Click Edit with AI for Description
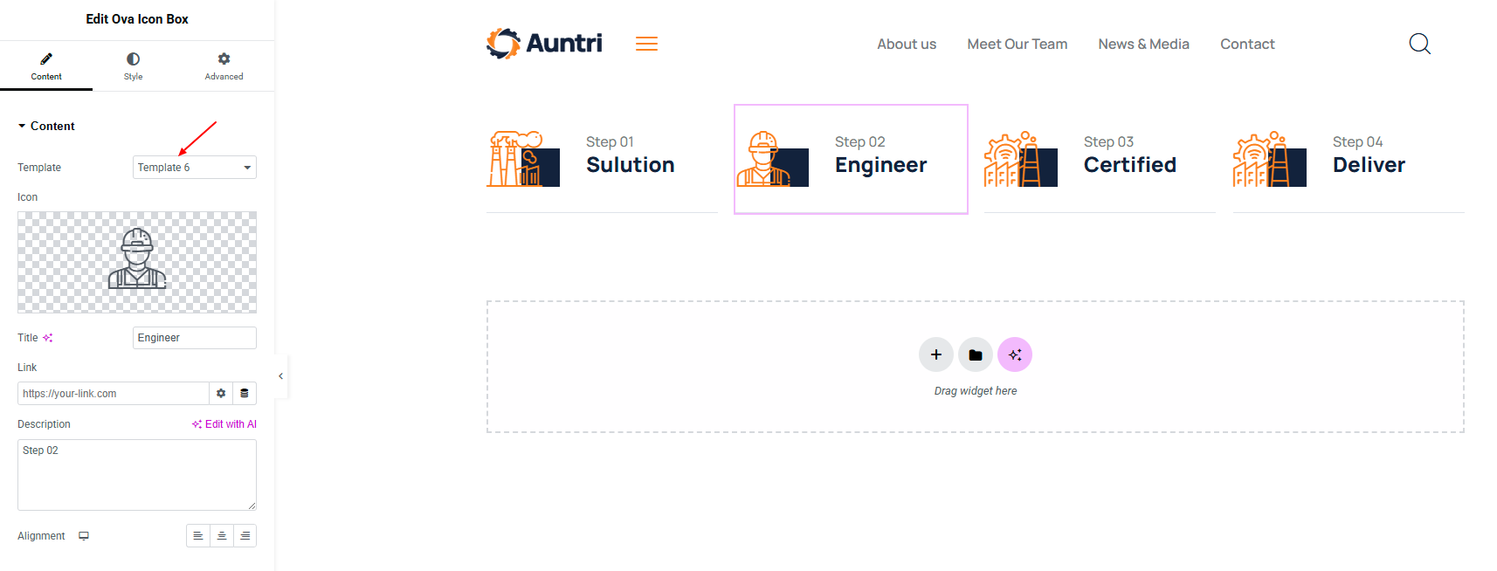Viewport: 1497px width, 571px height. pyautogui.click(x=224, y=424)
